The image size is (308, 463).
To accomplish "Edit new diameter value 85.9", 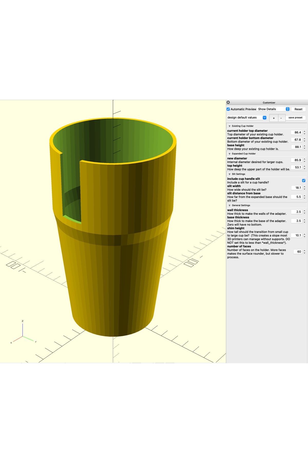I will (297, 160).
